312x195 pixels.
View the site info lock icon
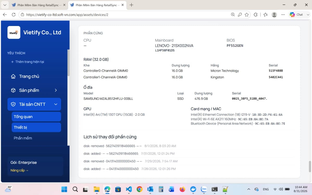pos(23,15)
